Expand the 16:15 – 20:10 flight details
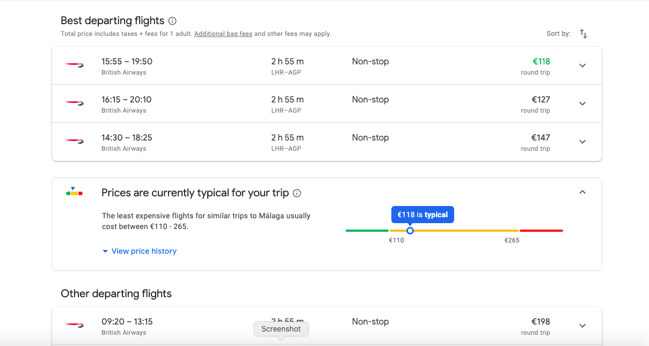The height and width of the screenshot is (346, 649). tap(582, 104)
